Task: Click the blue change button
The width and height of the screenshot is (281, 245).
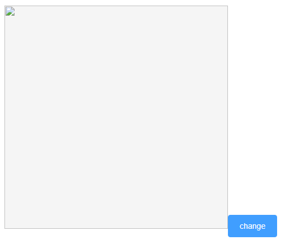Action: coord(253,226)
